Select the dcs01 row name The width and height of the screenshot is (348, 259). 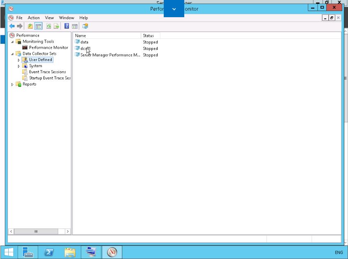(x=85, y=48)
